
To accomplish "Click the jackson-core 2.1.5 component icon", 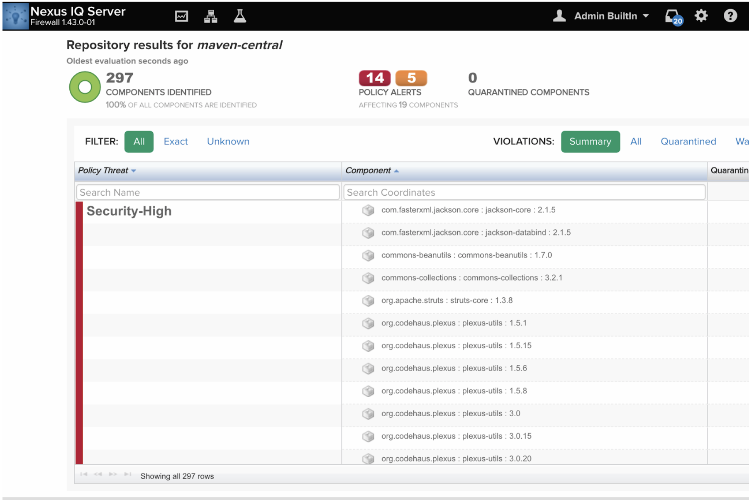I will tap(368, 210).
